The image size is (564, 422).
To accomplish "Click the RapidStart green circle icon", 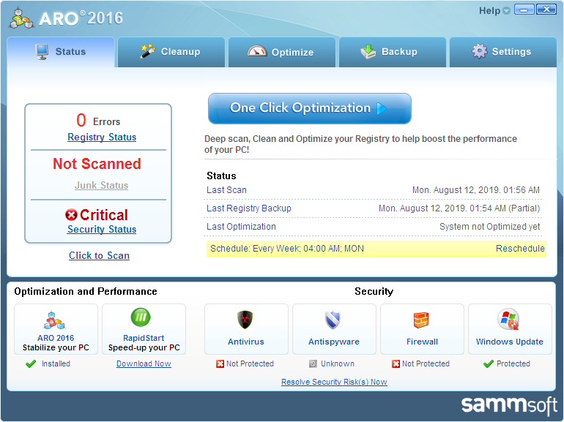I will [141, 317].
